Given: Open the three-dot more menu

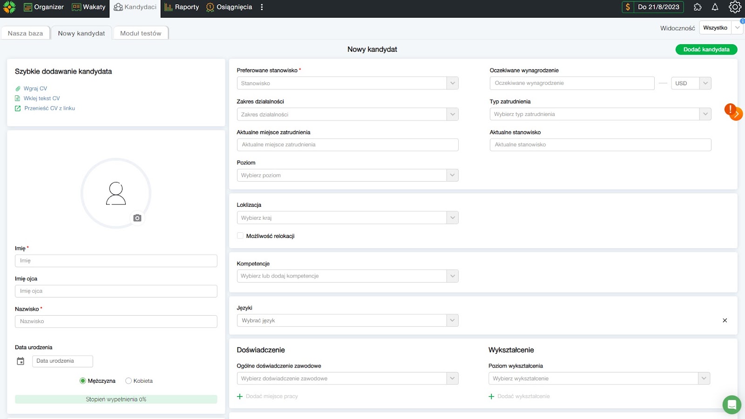Looking at the screenshot, I should click(262, 7).
